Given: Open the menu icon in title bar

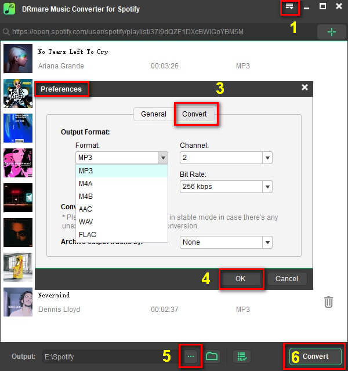Looking at the screenshot, I should point(289,6).
